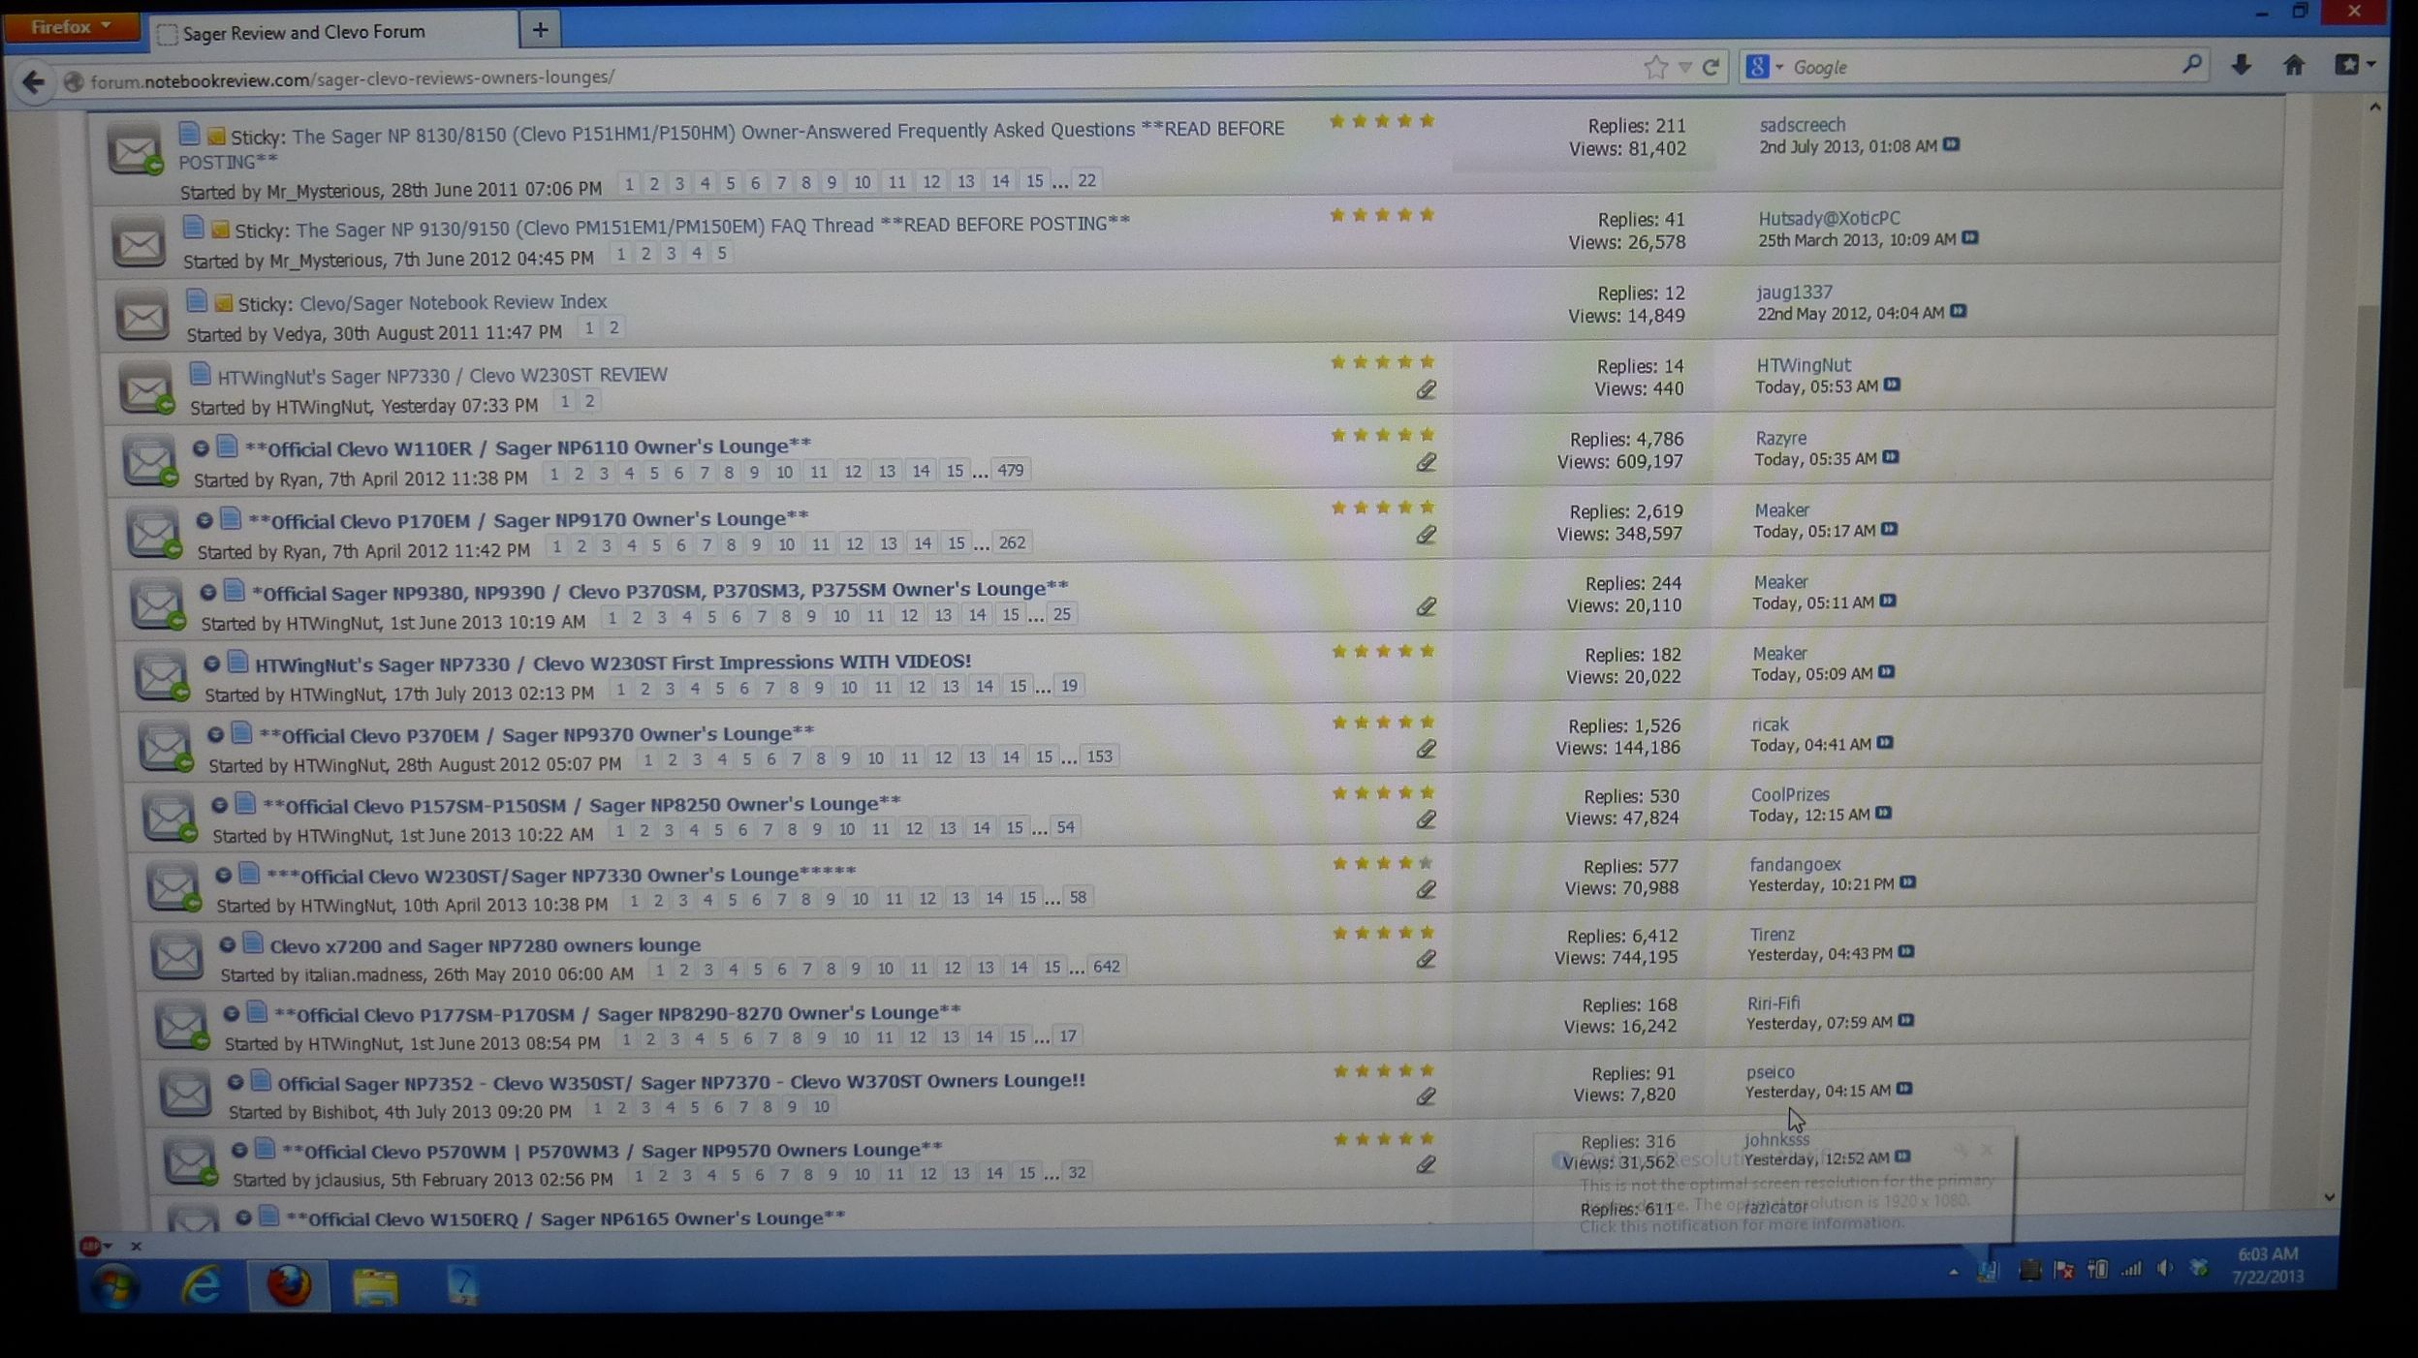
Task: Bookmark page with the star icon
Action: point(1655,67)
